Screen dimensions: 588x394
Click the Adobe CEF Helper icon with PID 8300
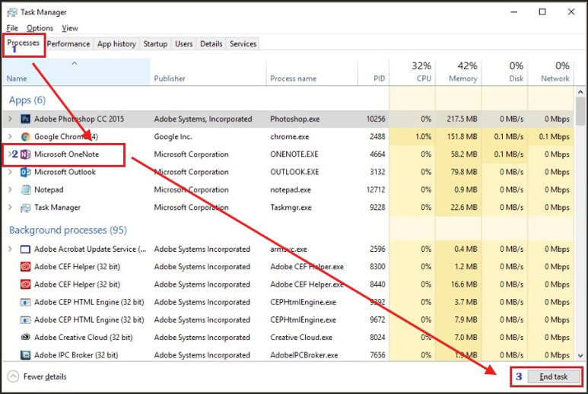click(x=25, y=267)
